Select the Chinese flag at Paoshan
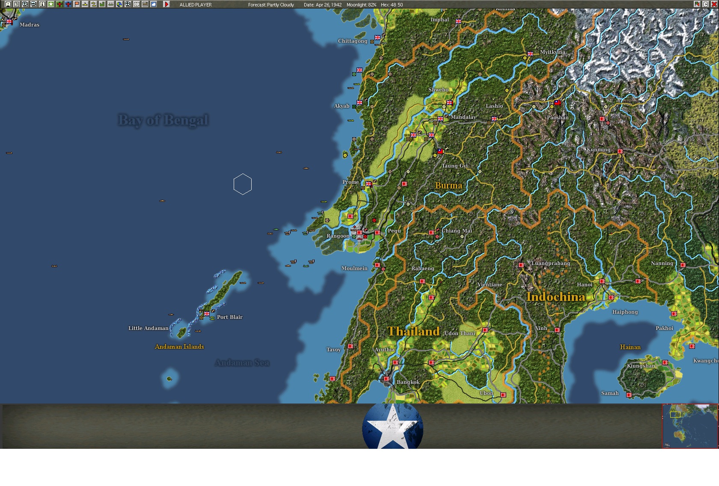The height and width of the screenshot is (486, 719). point(557,103)
